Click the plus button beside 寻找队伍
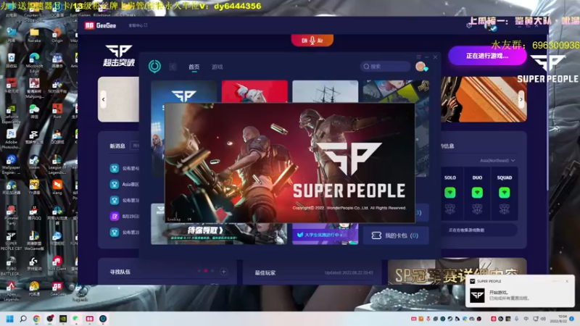Screen dimensions: 580x326 224,272
